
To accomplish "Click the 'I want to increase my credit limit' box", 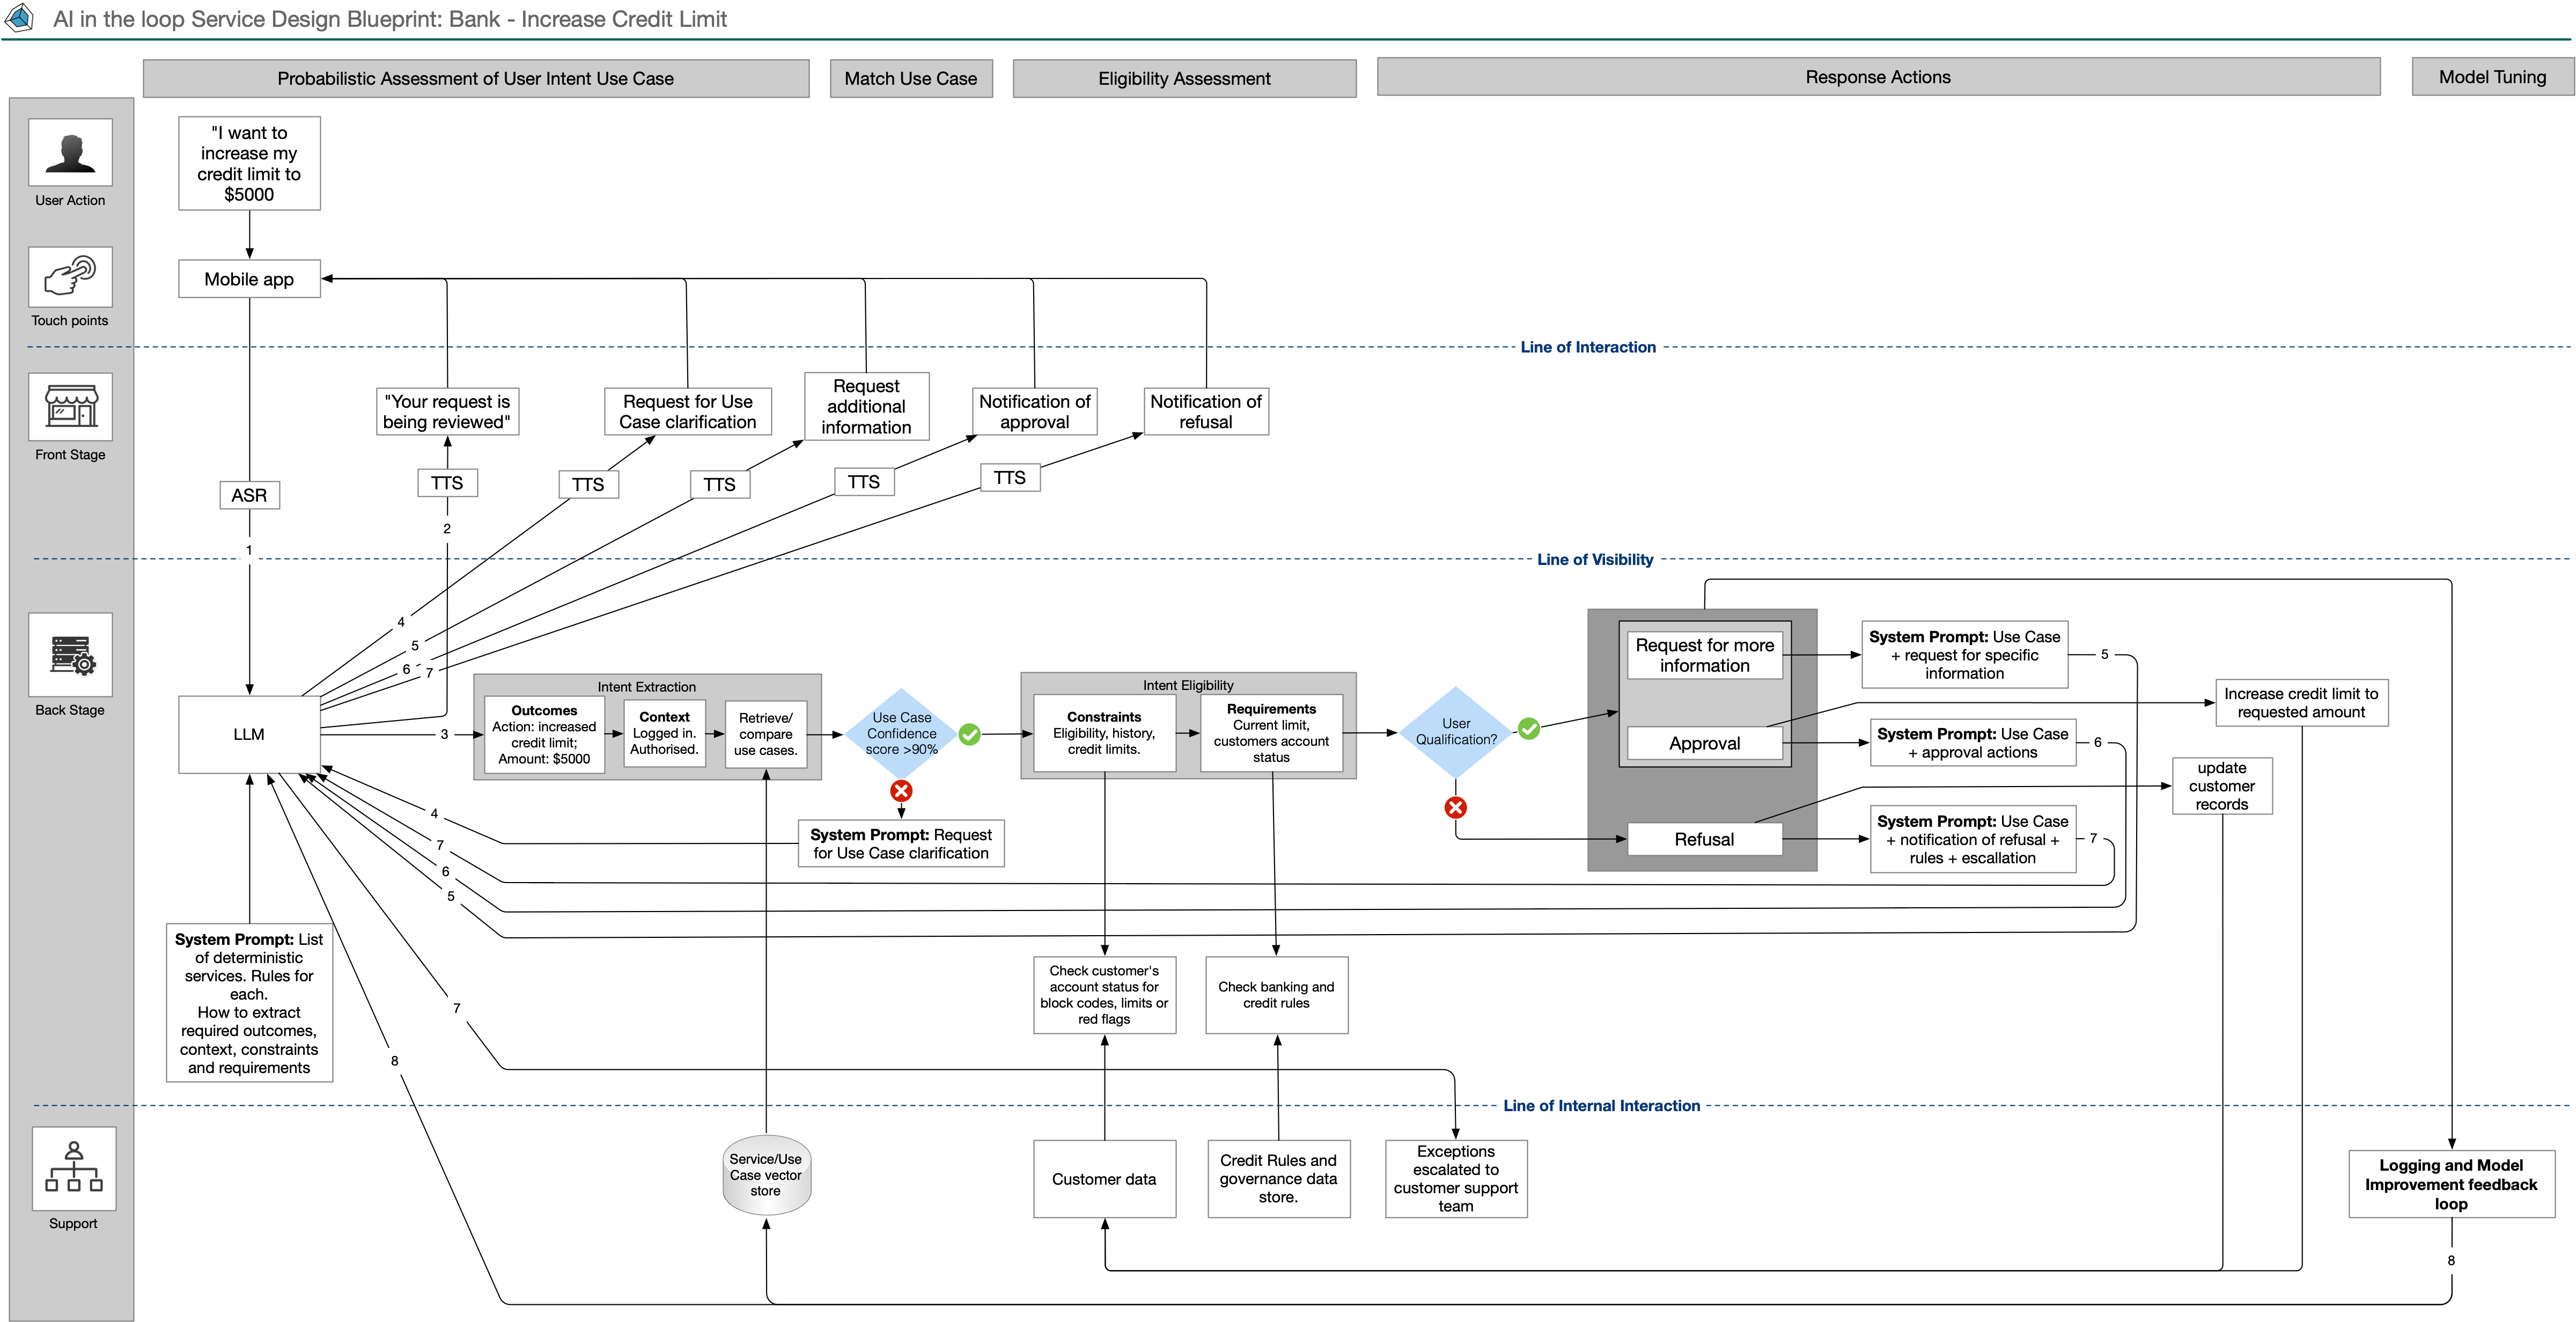I will click(249, 163).
